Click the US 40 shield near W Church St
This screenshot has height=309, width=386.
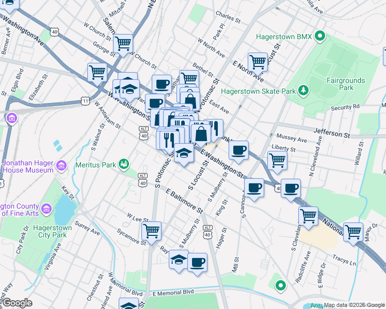(55, 32)
